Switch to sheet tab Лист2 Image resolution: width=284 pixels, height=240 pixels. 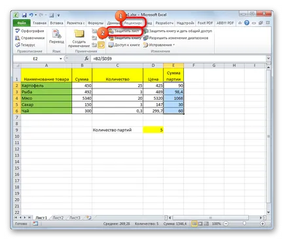point(58,218)
